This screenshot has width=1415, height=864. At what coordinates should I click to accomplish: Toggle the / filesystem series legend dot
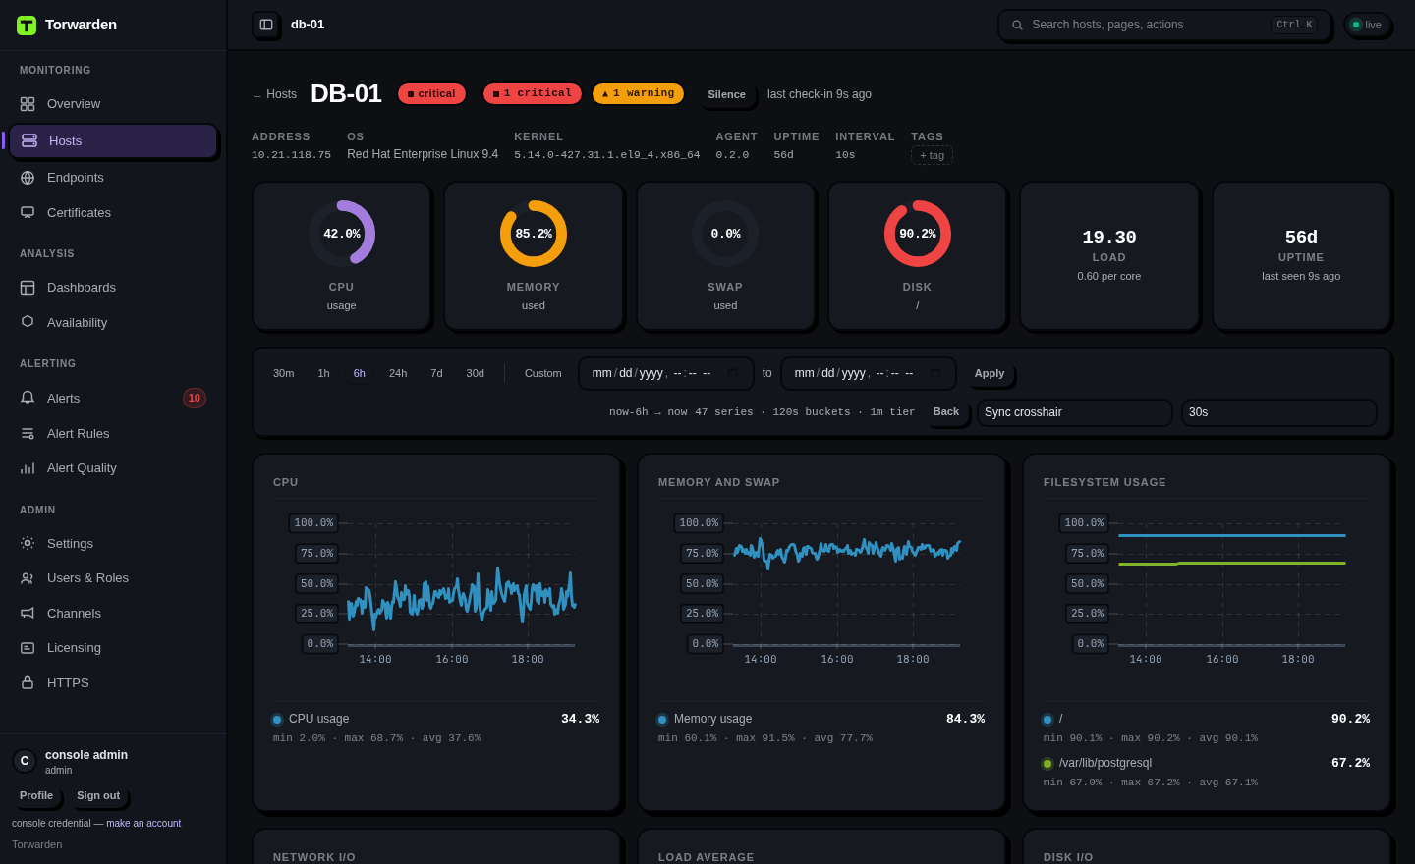(1047, 720)
